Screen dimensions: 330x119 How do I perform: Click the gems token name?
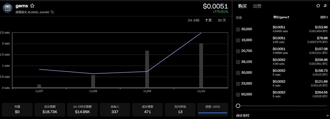[22, 6]
